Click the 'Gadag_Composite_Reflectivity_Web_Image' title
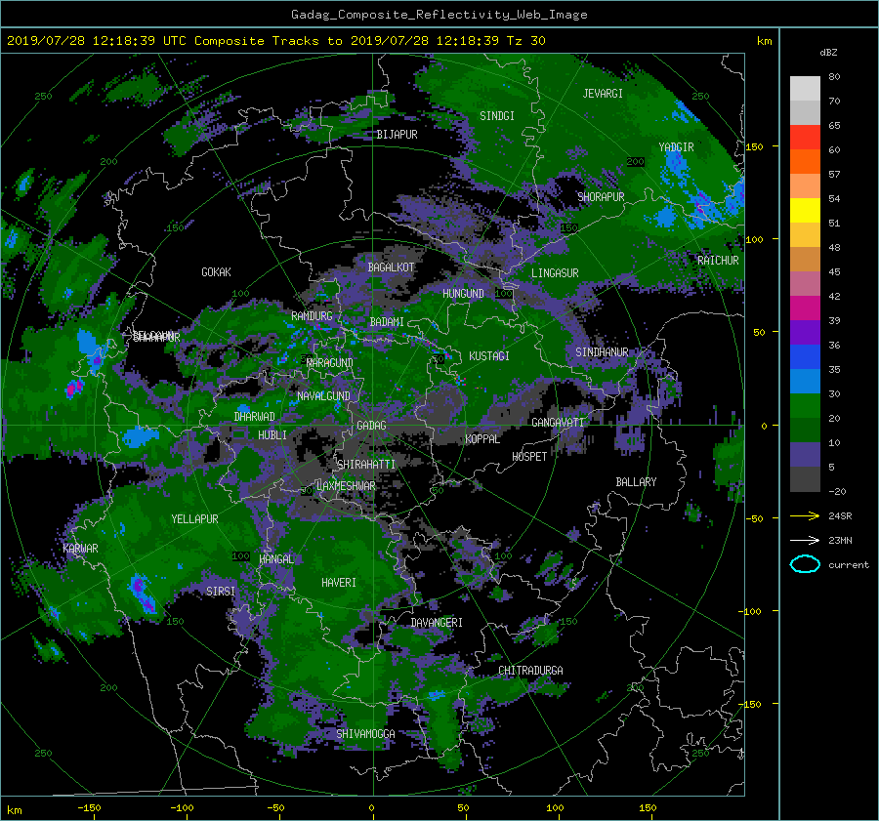Viewport: 879px width, 821px height. pyautogui.click(x=439, y=15)
